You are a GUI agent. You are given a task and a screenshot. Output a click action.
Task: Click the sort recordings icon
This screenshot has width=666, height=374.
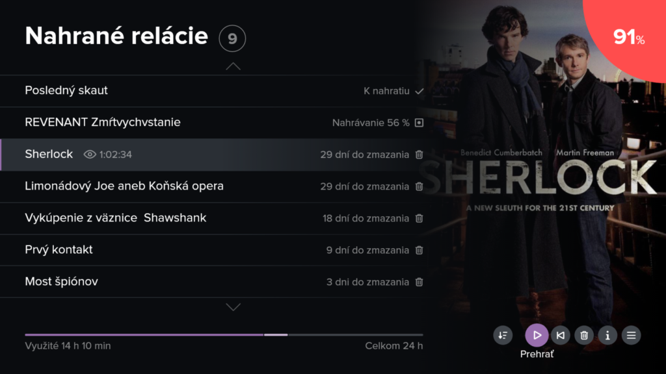click(x=502, y=335)
